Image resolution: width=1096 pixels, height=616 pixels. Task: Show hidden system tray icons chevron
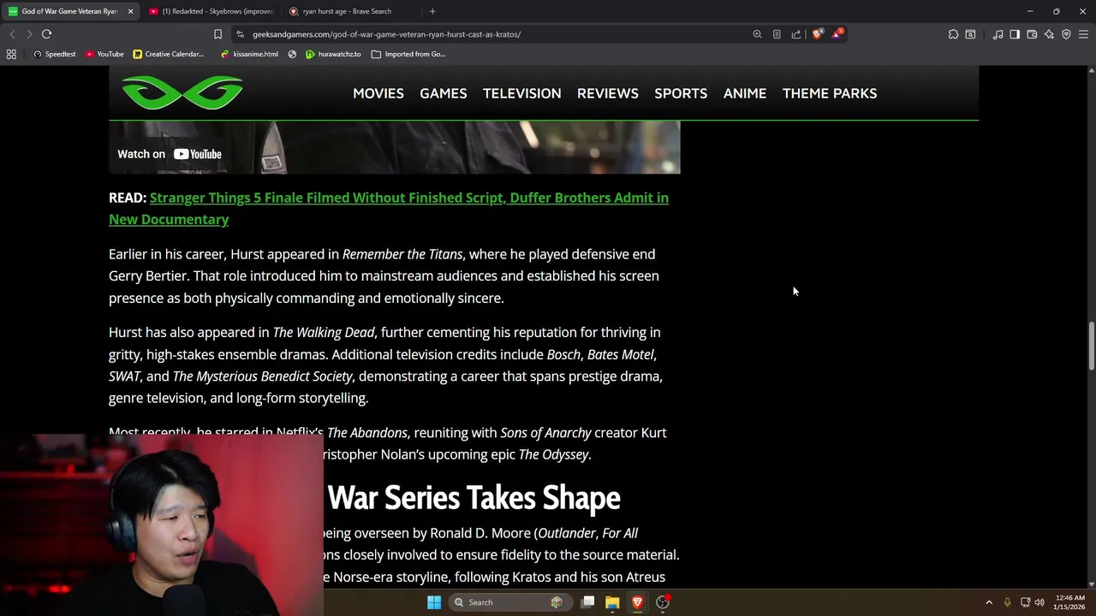[989, 602]
